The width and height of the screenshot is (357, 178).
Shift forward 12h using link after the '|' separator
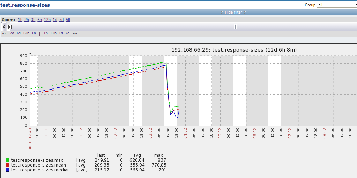coord(53,33)
